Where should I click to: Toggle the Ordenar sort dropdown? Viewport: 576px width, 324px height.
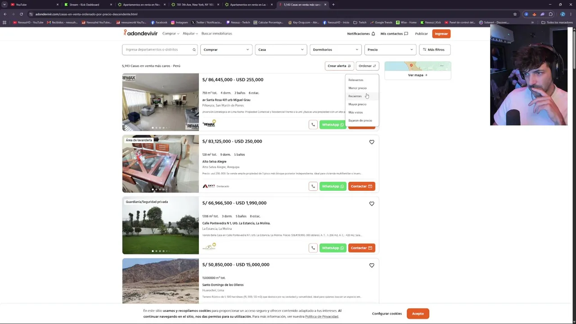pos(367,66)
